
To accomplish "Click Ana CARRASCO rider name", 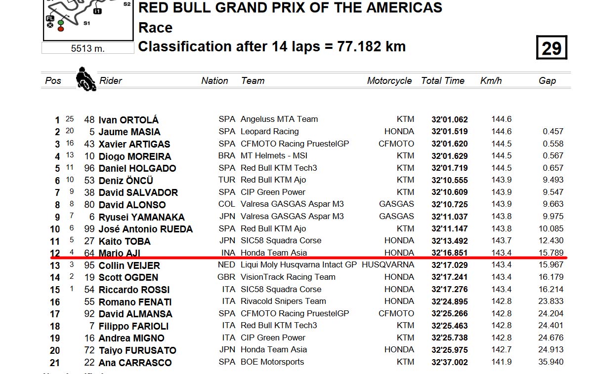I will tap(135, 363).
